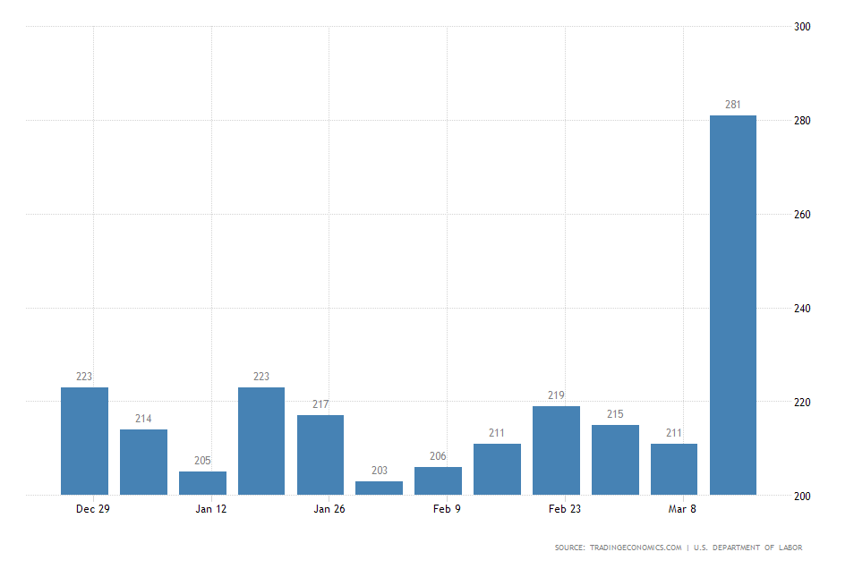Click the bar labeled 206

click(x=438, y=480)
